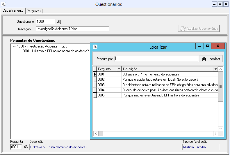Click the magnifier icon beside Pergunta 0001 field
Screen dimensions: 230x155
click(26, 147)
